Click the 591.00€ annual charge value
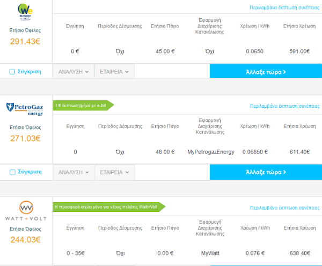The width and height of the screenshot is (322, 266). [x=299, y=51]
